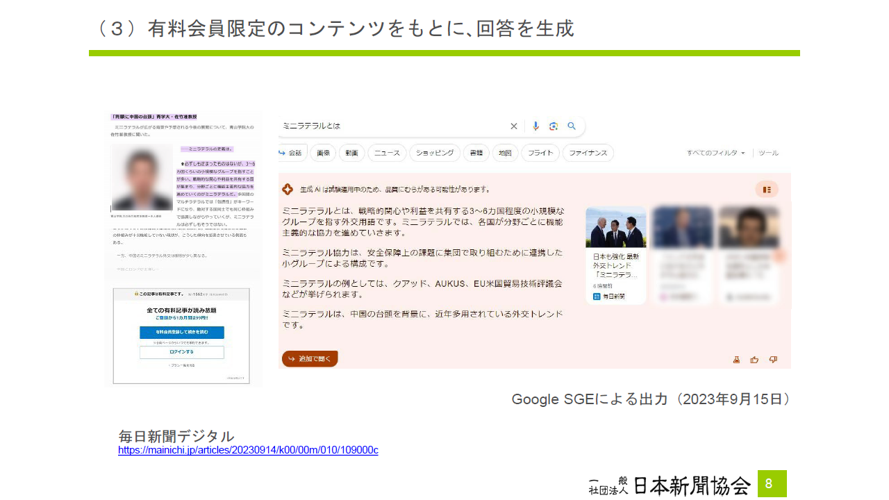Click the 有料会員登録して続きを読む blue button

click(x=182, y=333)
